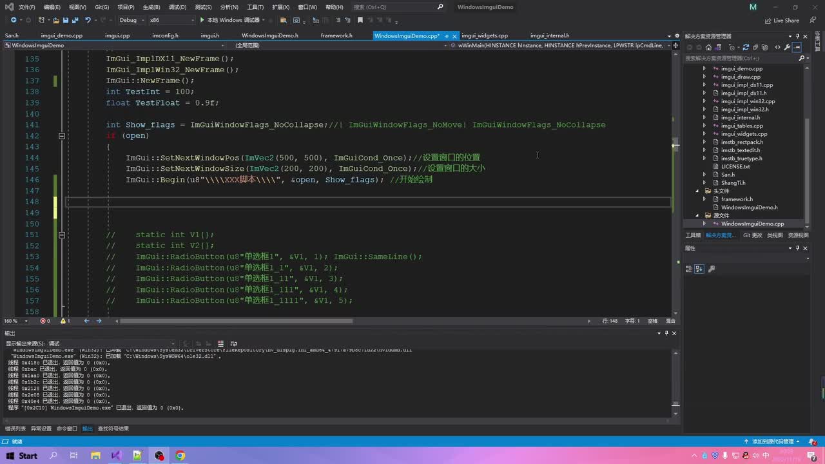Switch to the Git 更改 panel tab
The width and height of the screenshot is (825, 464).
752,235
